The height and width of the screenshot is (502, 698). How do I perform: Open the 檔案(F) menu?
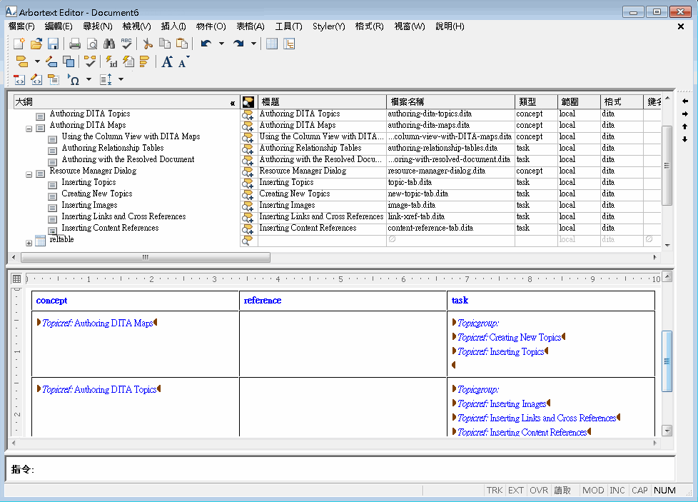click(21, 26)
